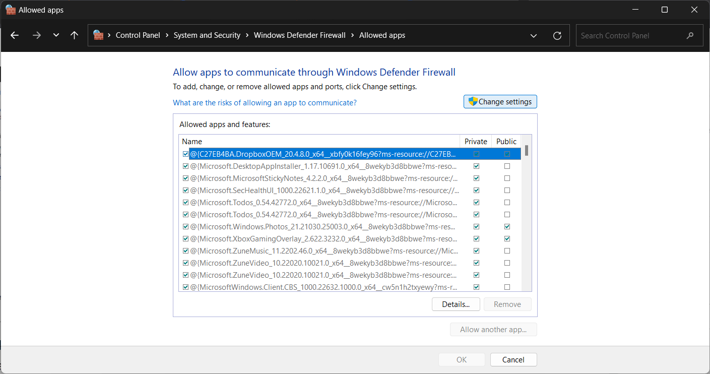
Task: Click the back navigation arrow
Action: tap(15, 35)
